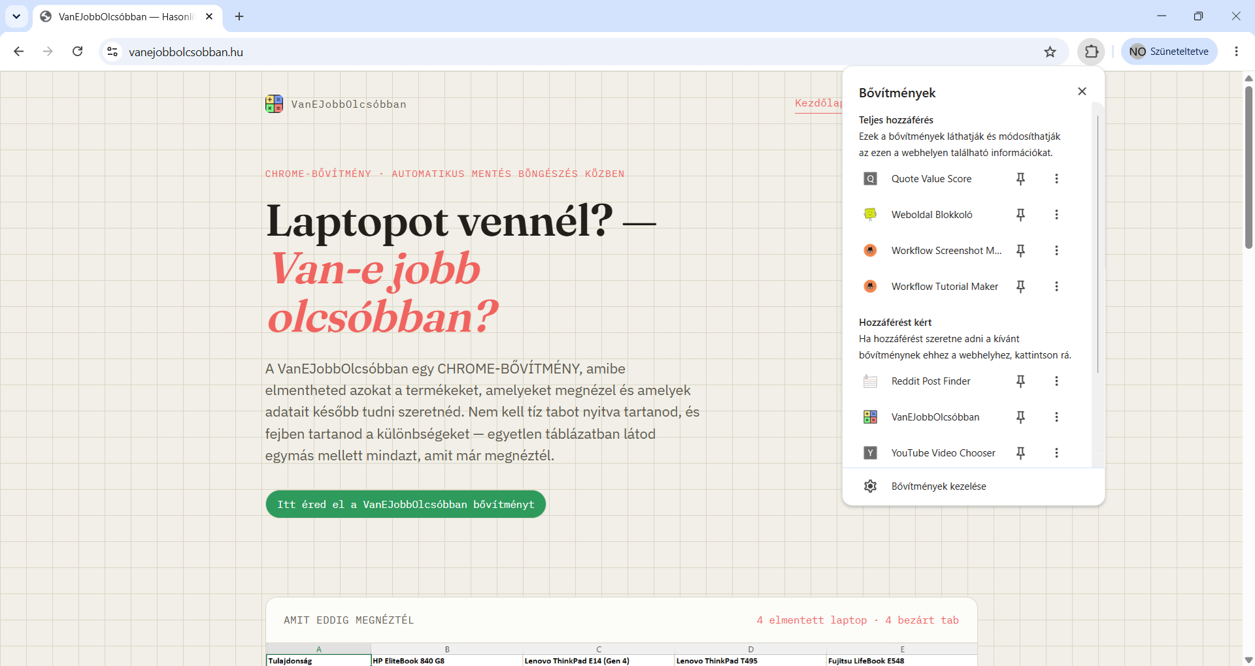The height and width of the screenshot is (666, 1255).
Task: Open the Szüneteltetve profile button
Action: click(1169, 52)
